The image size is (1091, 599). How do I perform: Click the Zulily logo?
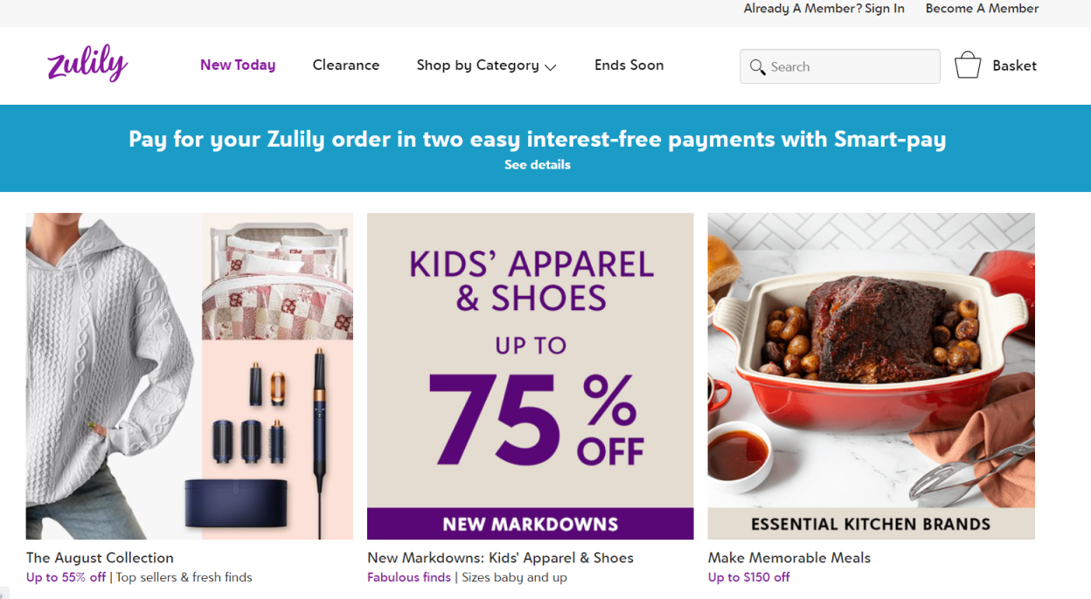(x=87, y=63)
